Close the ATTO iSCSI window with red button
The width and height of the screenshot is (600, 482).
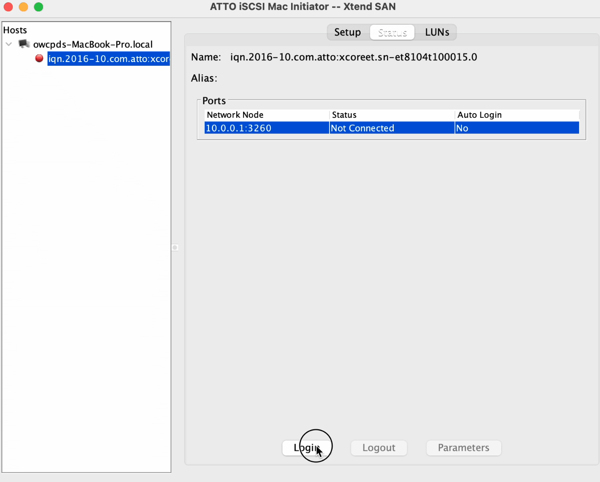[x=8, y=7]
